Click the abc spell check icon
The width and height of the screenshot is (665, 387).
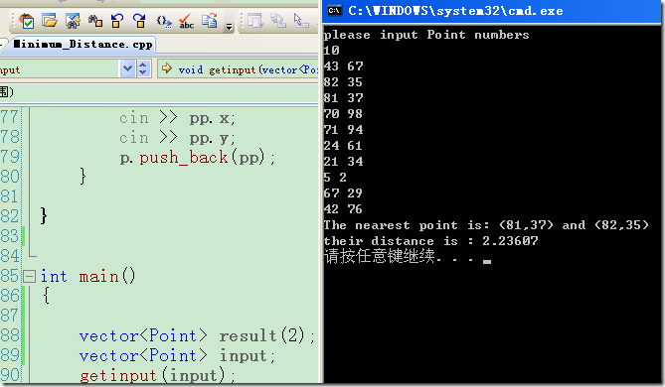tap(186, 21)
